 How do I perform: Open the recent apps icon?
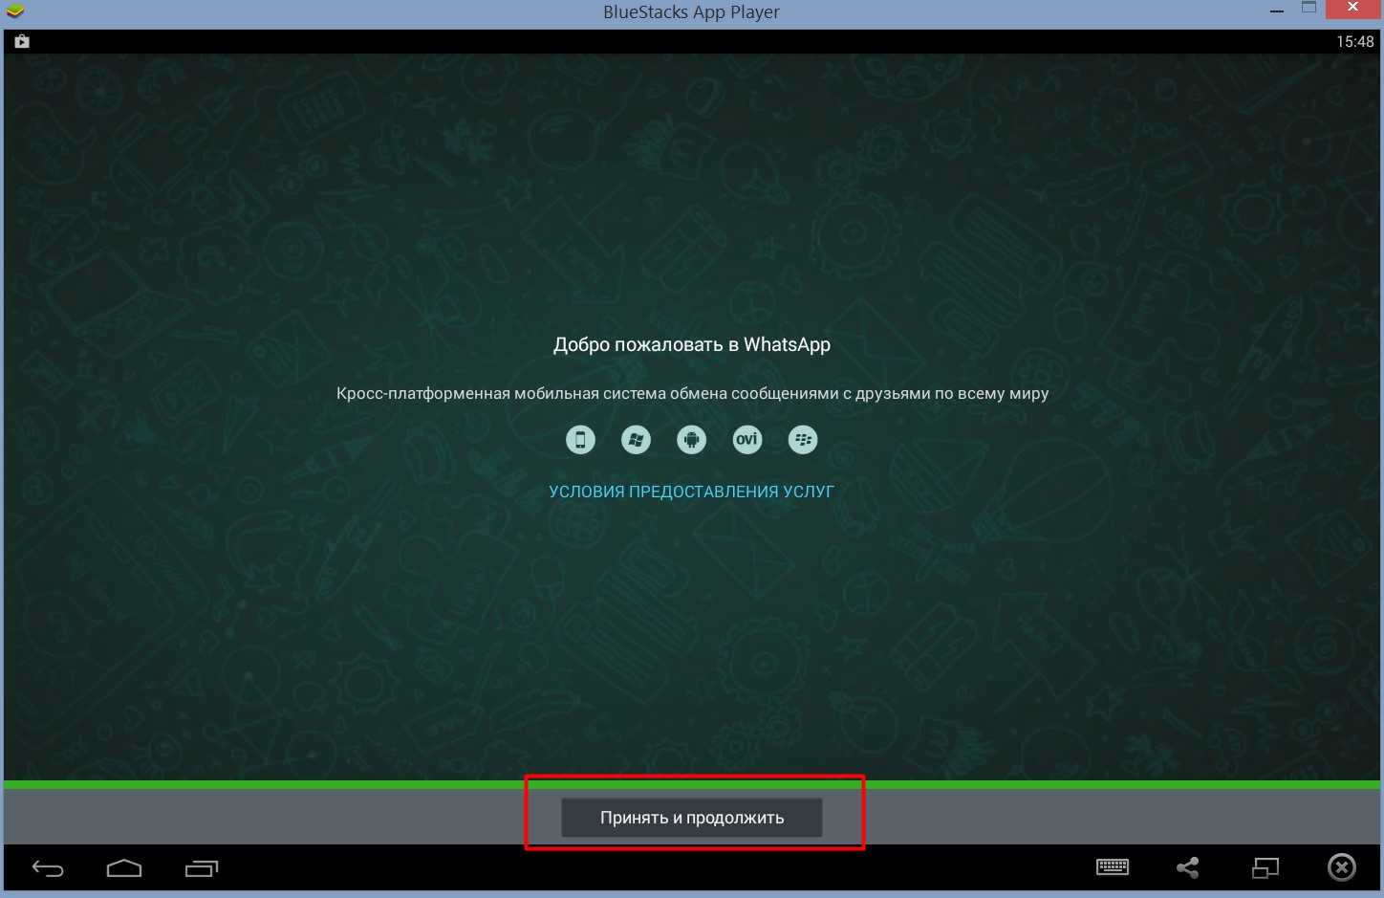point(202,868)
